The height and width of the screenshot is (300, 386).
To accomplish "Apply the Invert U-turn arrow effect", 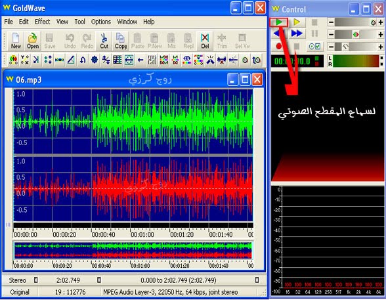I will (x=83, y=60).
